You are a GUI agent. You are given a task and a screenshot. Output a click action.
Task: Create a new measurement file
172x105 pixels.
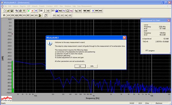coord(5,11)
